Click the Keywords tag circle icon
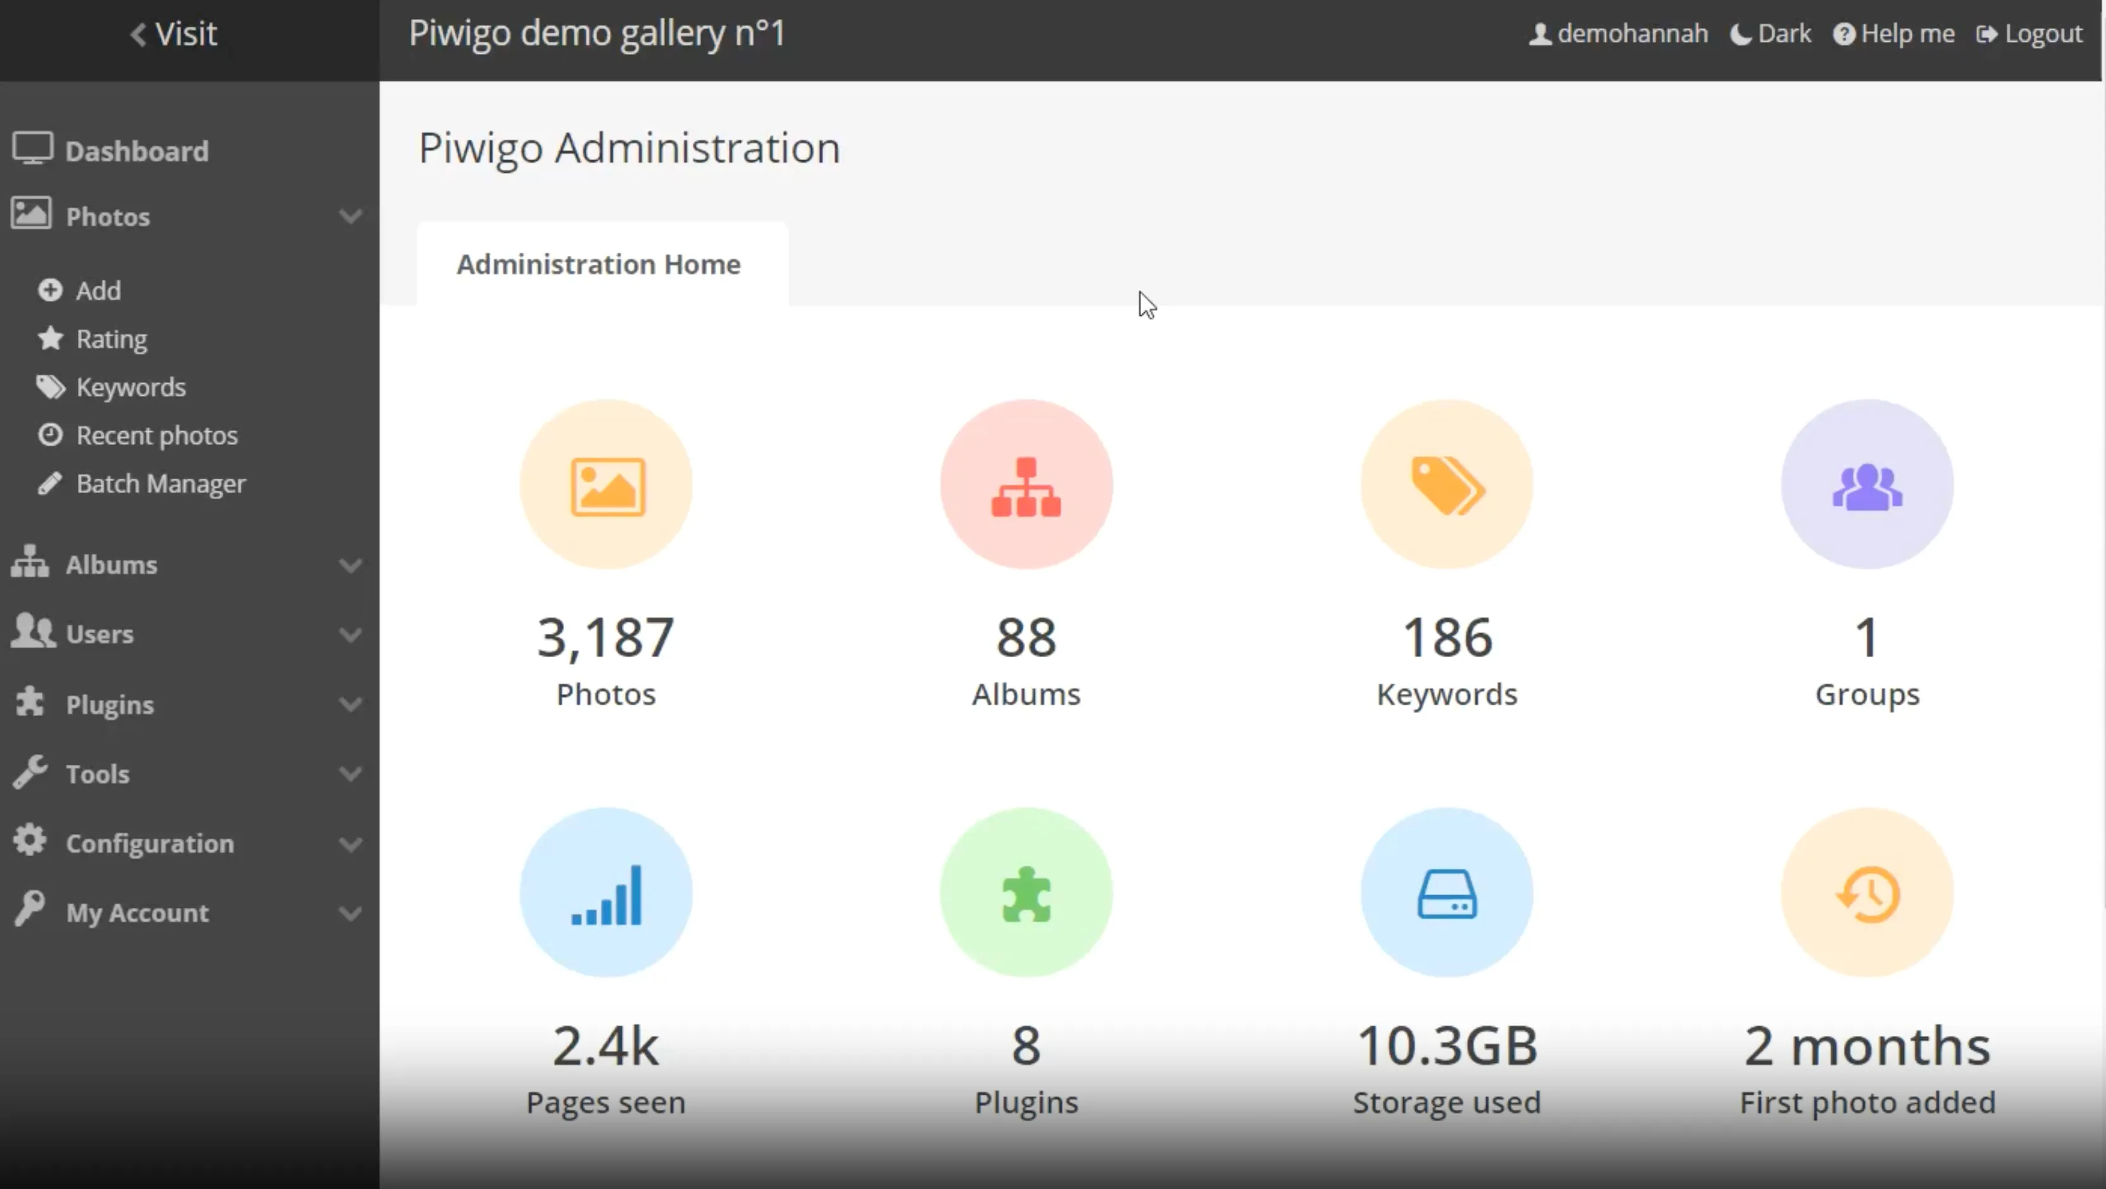 coord(1446,484)
